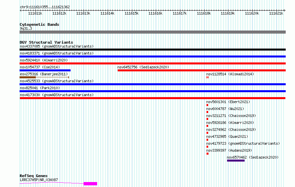The image size is (295, 187).
Task: Select the nsv6452756 red variant bar
Action: [x=202, y=70]
